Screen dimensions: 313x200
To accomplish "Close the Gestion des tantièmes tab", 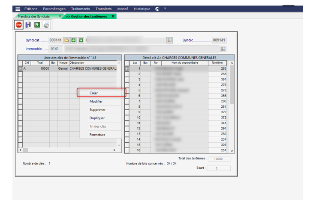I will pos(113,16).
